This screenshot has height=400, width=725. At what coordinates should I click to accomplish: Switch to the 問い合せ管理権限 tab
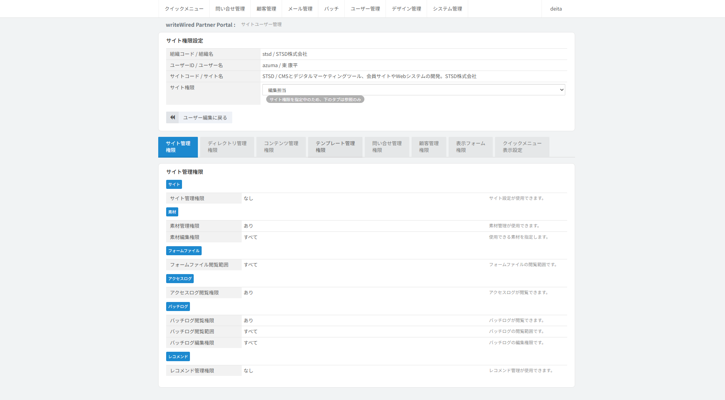[x=387, y=147]
